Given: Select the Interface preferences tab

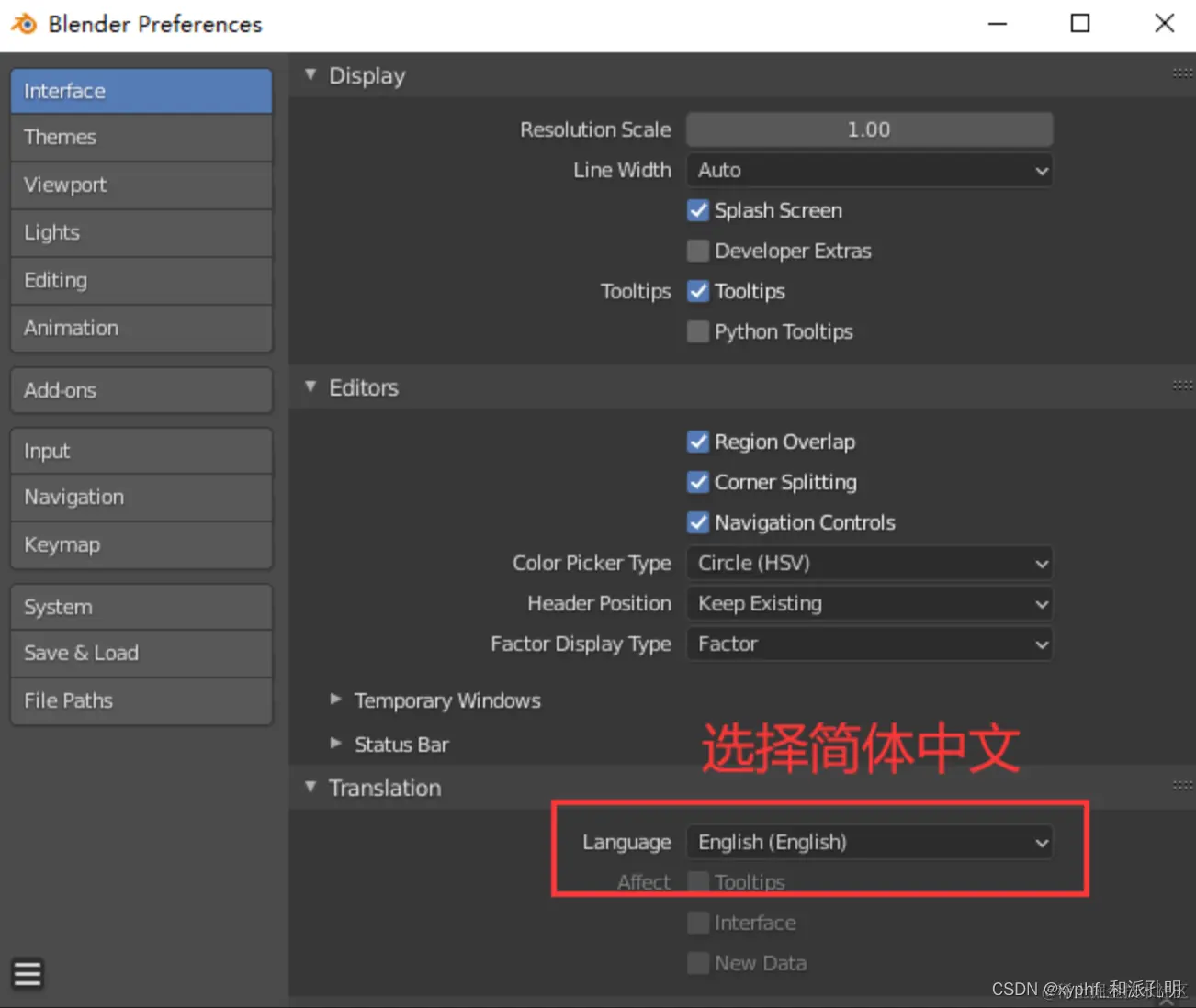Looking at the screenshot, I should [x=141, y=91].
